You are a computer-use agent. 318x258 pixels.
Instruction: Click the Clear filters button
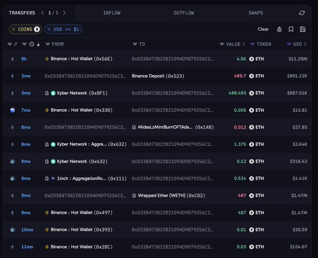263,29
